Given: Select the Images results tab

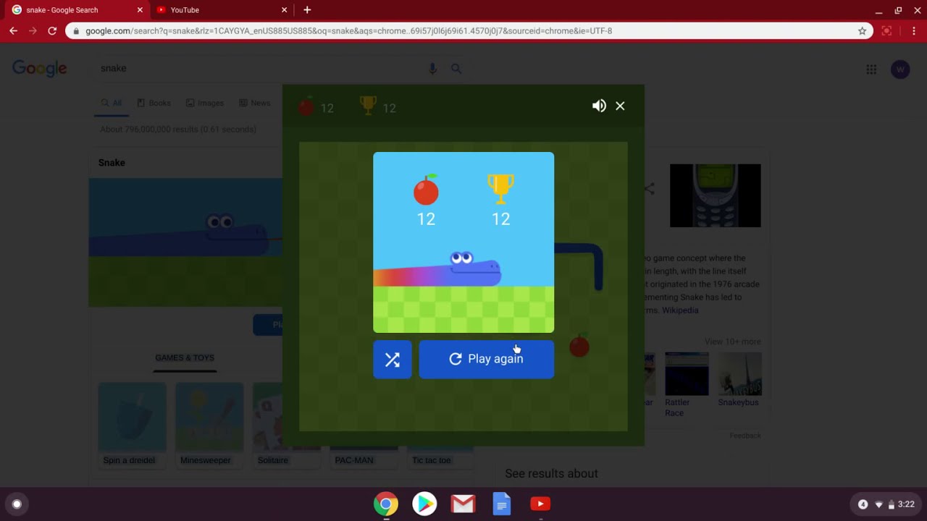Looking at the screenshot, I should click(x=205, y=103).
